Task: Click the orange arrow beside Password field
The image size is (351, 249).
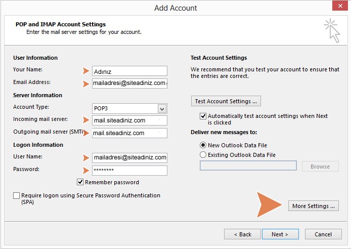Action: 86,171
